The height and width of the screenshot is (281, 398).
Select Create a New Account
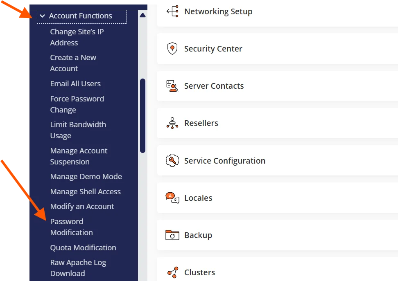73,63
